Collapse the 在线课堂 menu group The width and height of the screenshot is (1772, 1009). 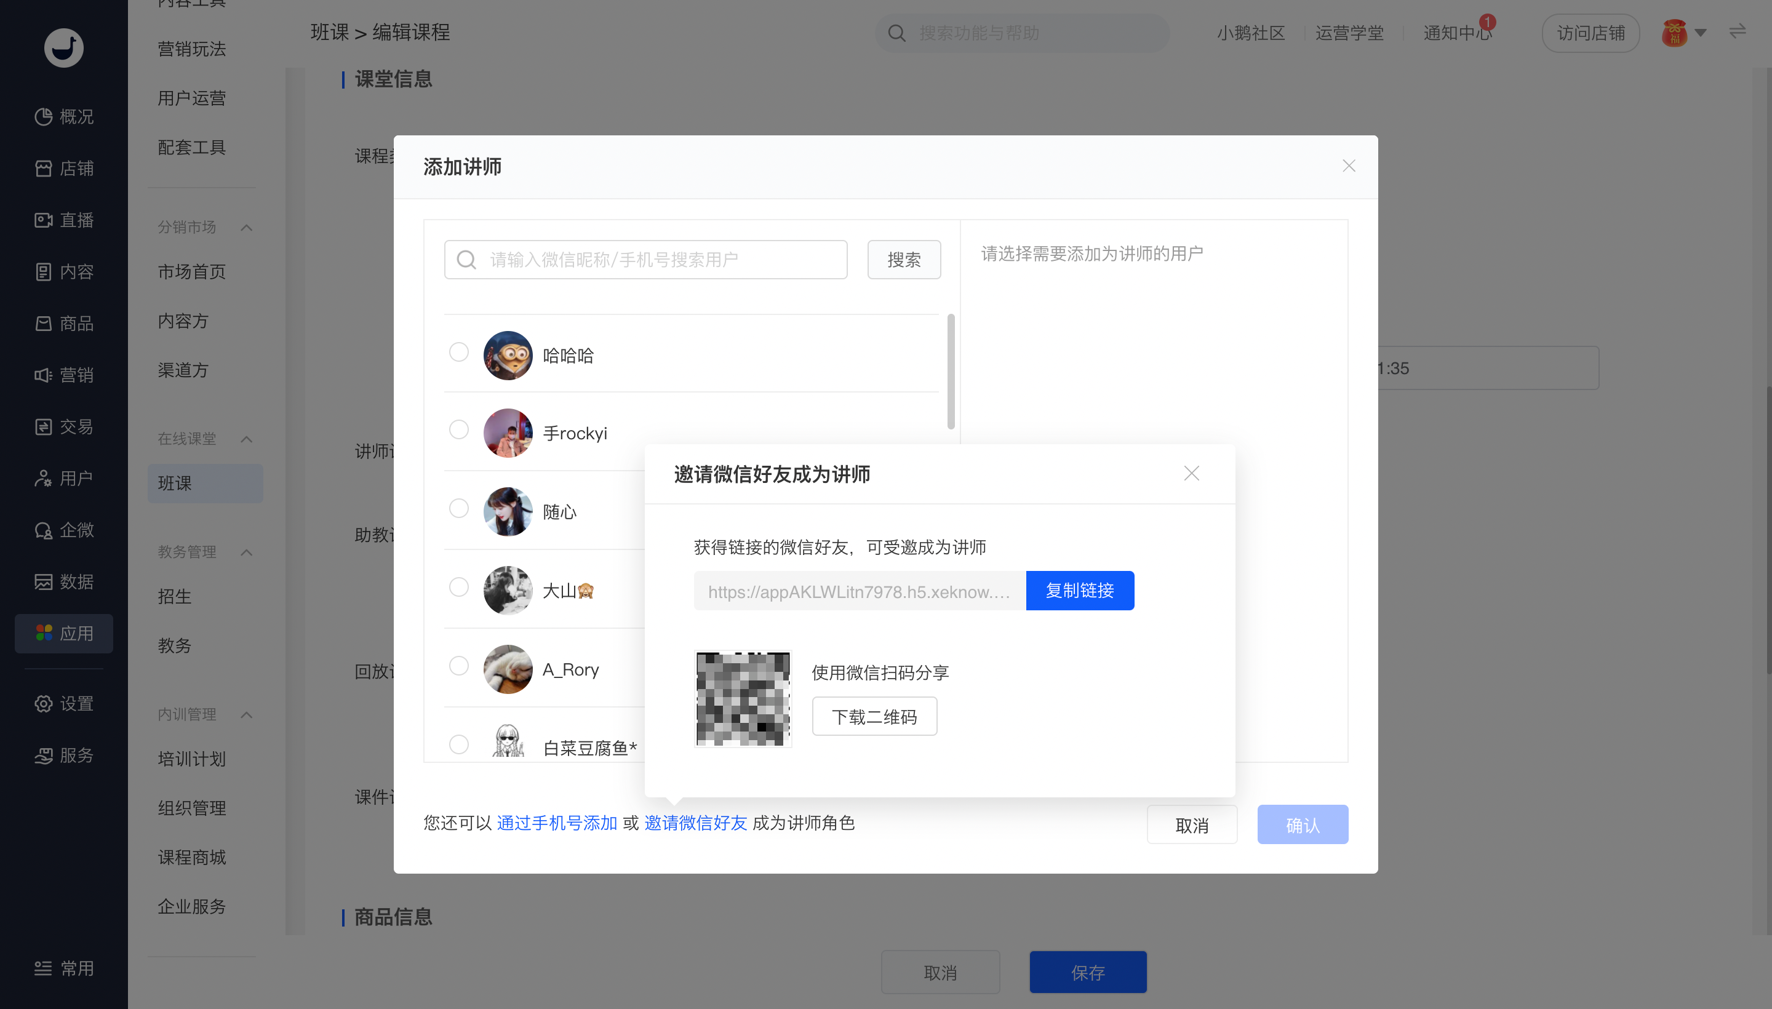(247, 439)
